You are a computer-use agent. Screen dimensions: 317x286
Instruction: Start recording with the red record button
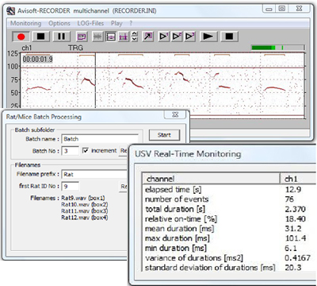click(21, 37)
